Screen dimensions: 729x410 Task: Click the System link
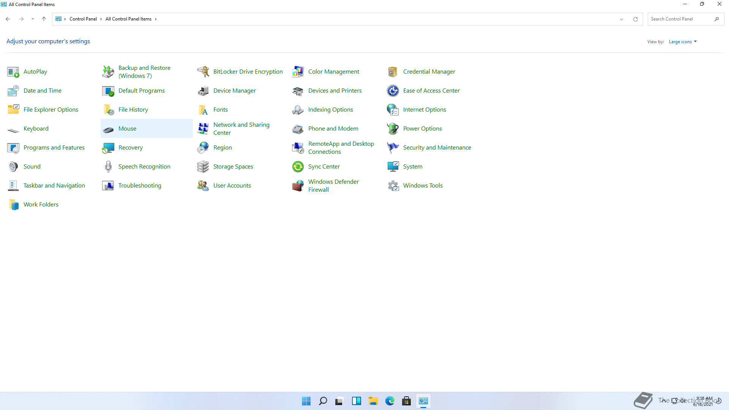[413, 166]
